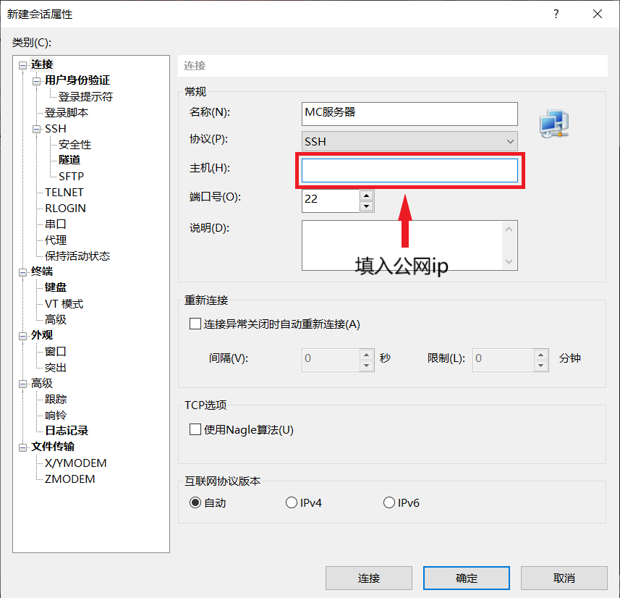This screenshot has width=620, height=598.
Task: Click the 端口号 field showing 22
Action: point(331,201)
